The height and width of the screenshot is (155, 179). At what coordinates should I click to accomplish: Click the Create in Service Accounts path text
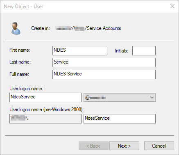coord(88,28)
